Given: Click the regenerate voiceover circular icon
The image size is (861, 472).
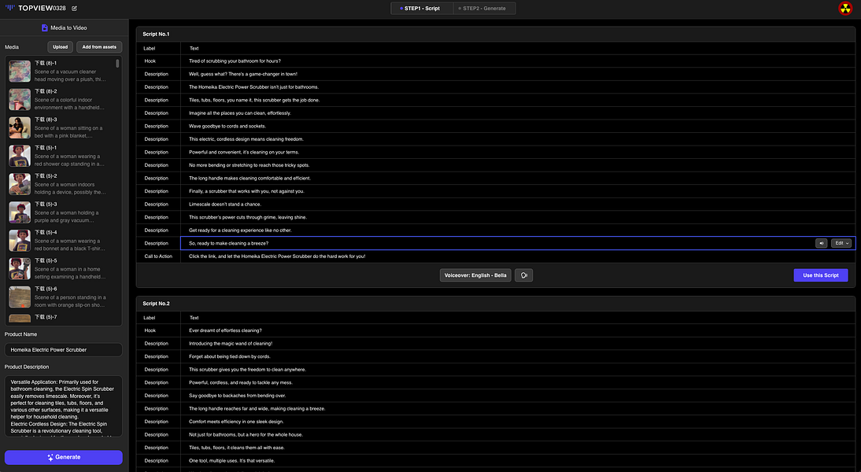Looking at the screenshot, I should (x=523, y=275).
